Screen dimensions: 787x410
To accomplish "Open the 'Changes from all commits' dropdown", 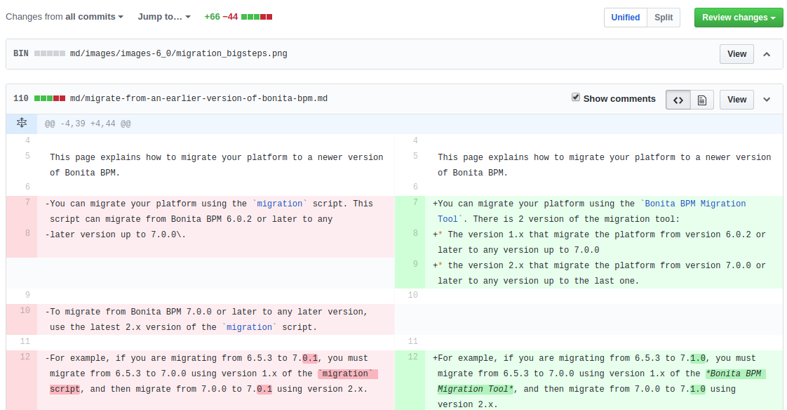I will coord(65,17).
